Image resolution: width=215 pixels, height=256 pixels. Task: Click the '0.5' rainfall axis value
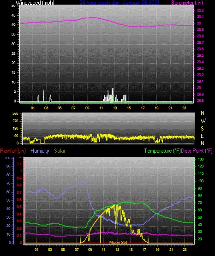[x=19, y=207]
